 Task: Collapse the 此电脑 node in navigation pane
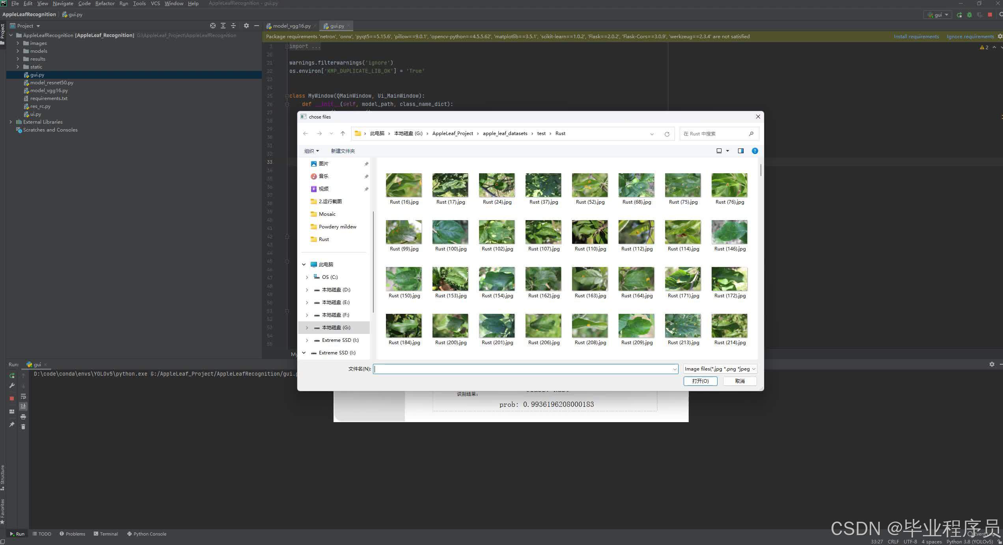pos(304,265)
